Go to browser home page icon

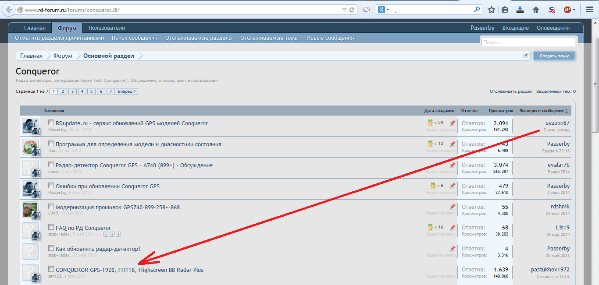point(536,9)
